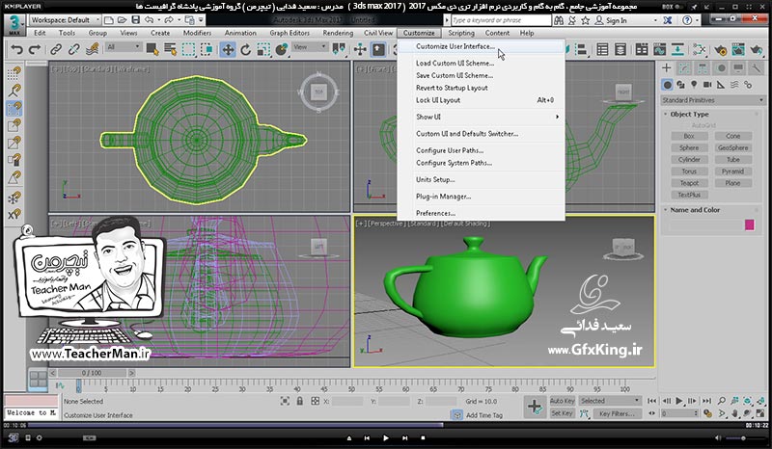Switch to the Utilities wrench panel icon
The image size is (772, 449).
(x=757, y=67)
